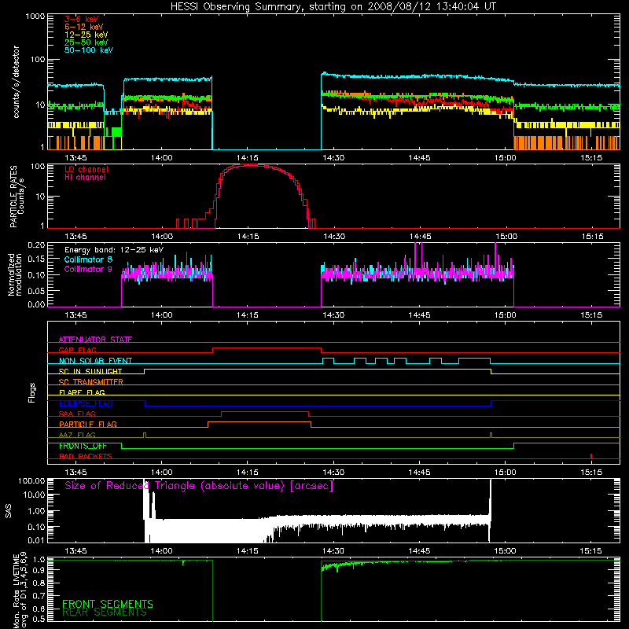The width and height of the screenshot is (629, 629).
Task: Click the 13:45 label under the counts plot
Action: [x=75, y=158]
